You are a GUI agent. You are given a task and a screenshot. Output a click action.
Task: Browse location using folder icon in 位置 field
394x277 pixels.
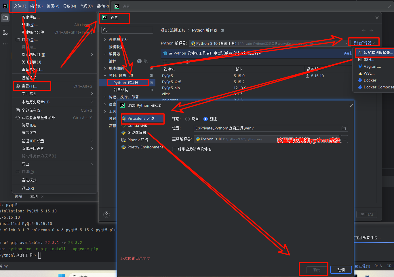(344, 128)
